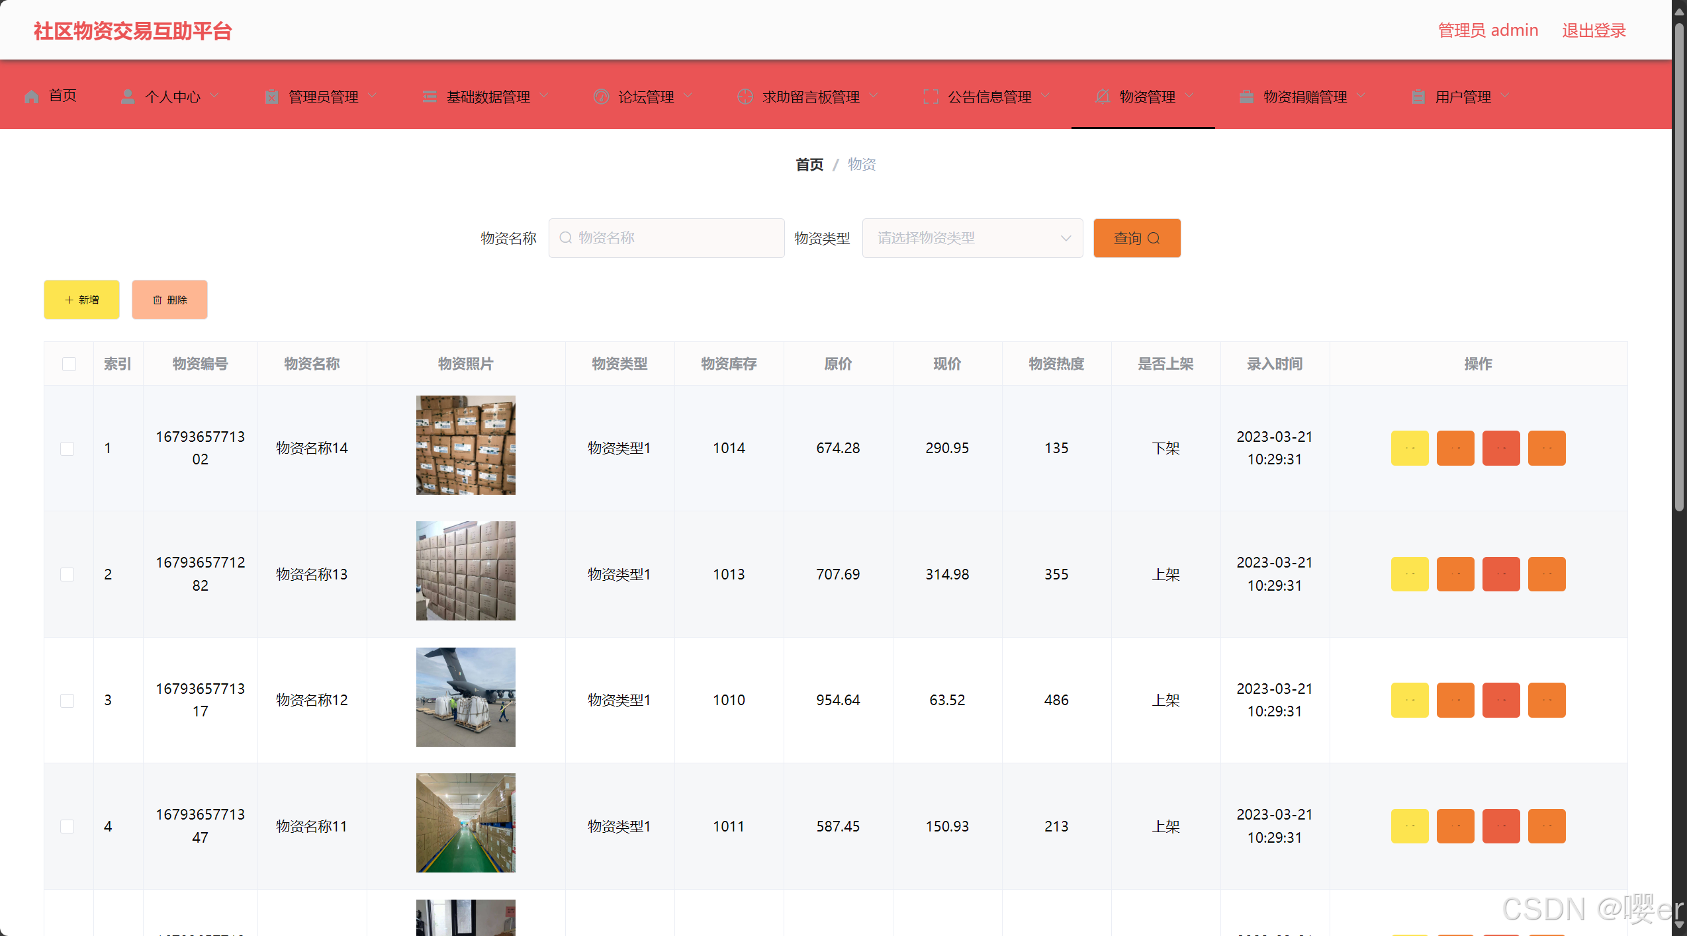Expand the 公告信息管理 menu chevron
The image size is (1687, 936).
pyautogui.click(x=1046, y=96)
